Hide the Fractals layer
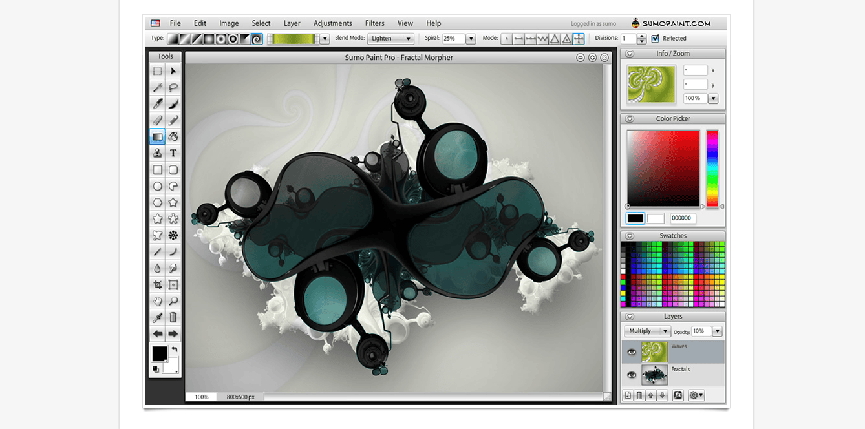This screenshot has width=865, height=429. (x=632, y=375)
